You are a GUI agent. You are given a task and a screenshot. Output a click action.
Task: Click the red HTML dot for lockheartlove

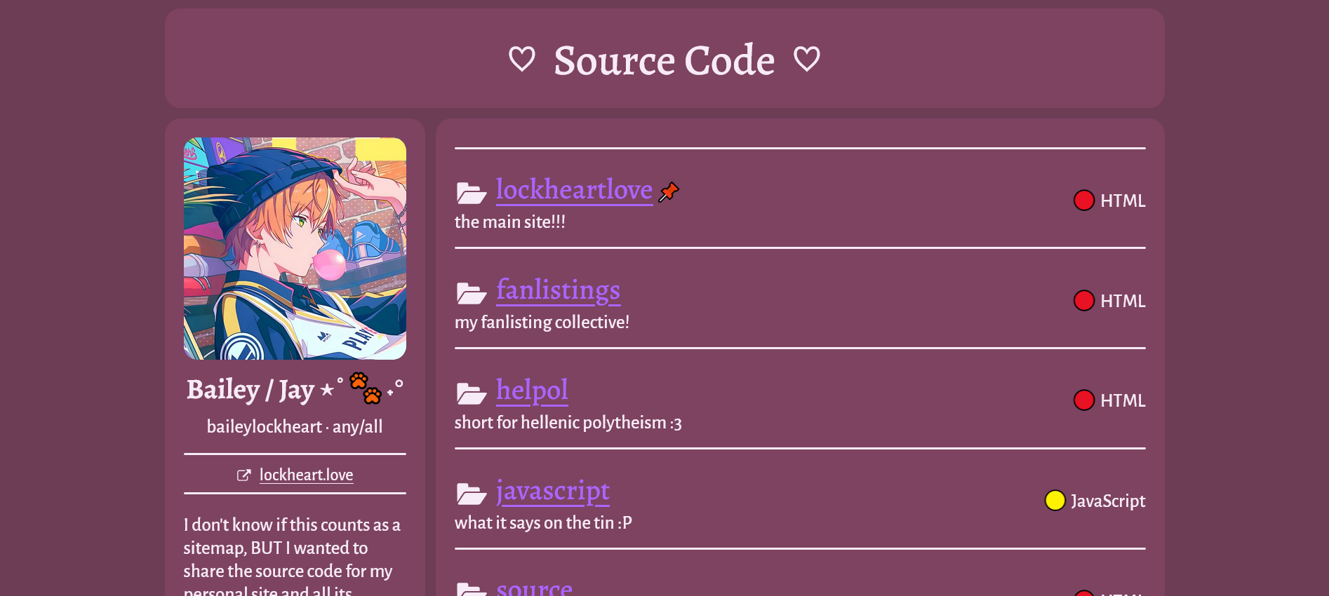1084,201
